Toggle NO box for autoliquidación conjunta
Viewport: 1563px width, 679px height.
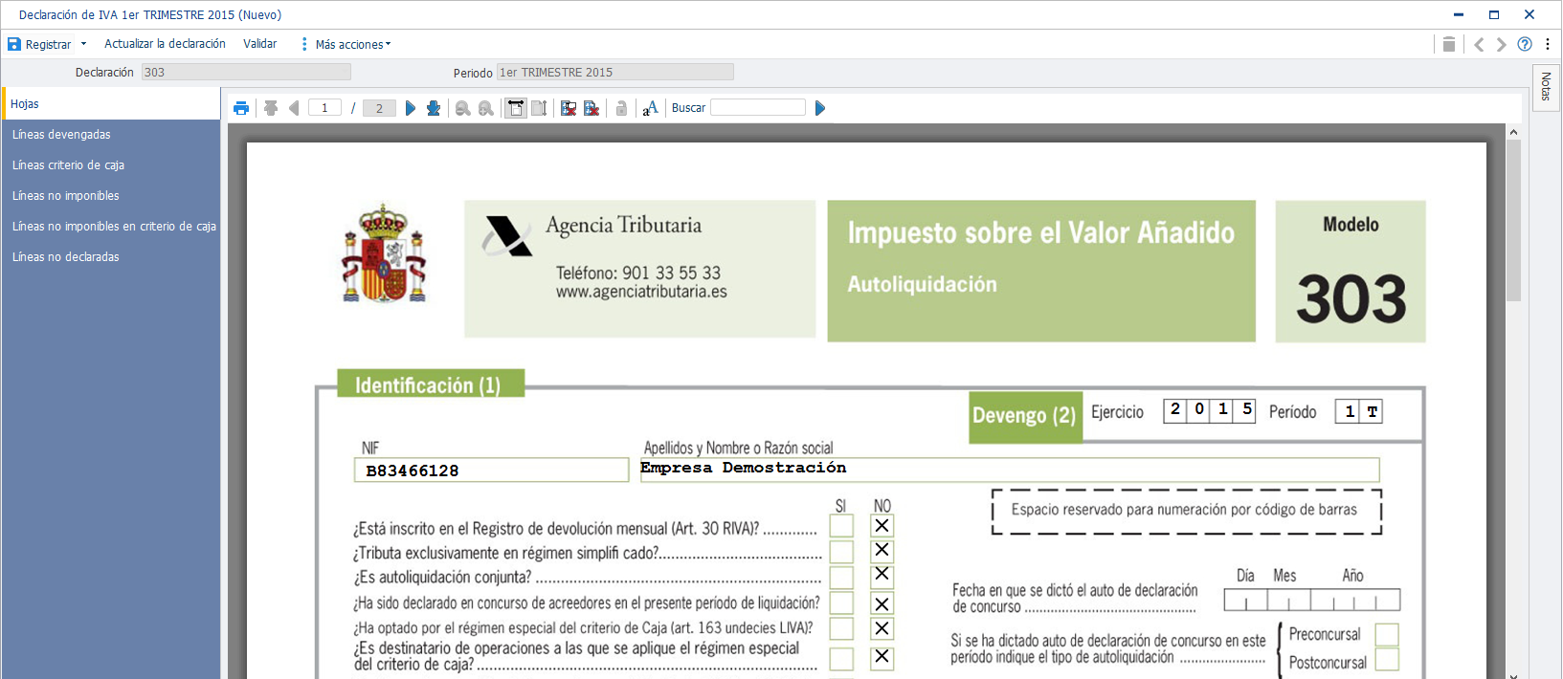click(x=882, y=576)
